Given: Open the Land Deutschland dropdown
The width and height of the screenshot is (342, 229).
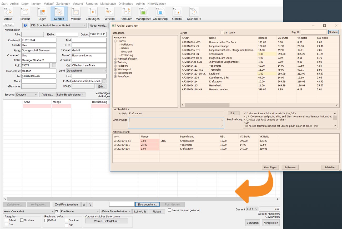Looking at the screenshot, I should click(86, 71).
